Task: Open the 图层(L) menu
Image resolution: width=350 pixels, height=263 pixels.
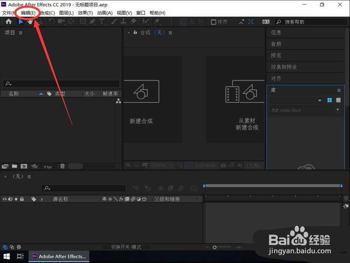Action: pyautogui.click(x=66, y=13)
